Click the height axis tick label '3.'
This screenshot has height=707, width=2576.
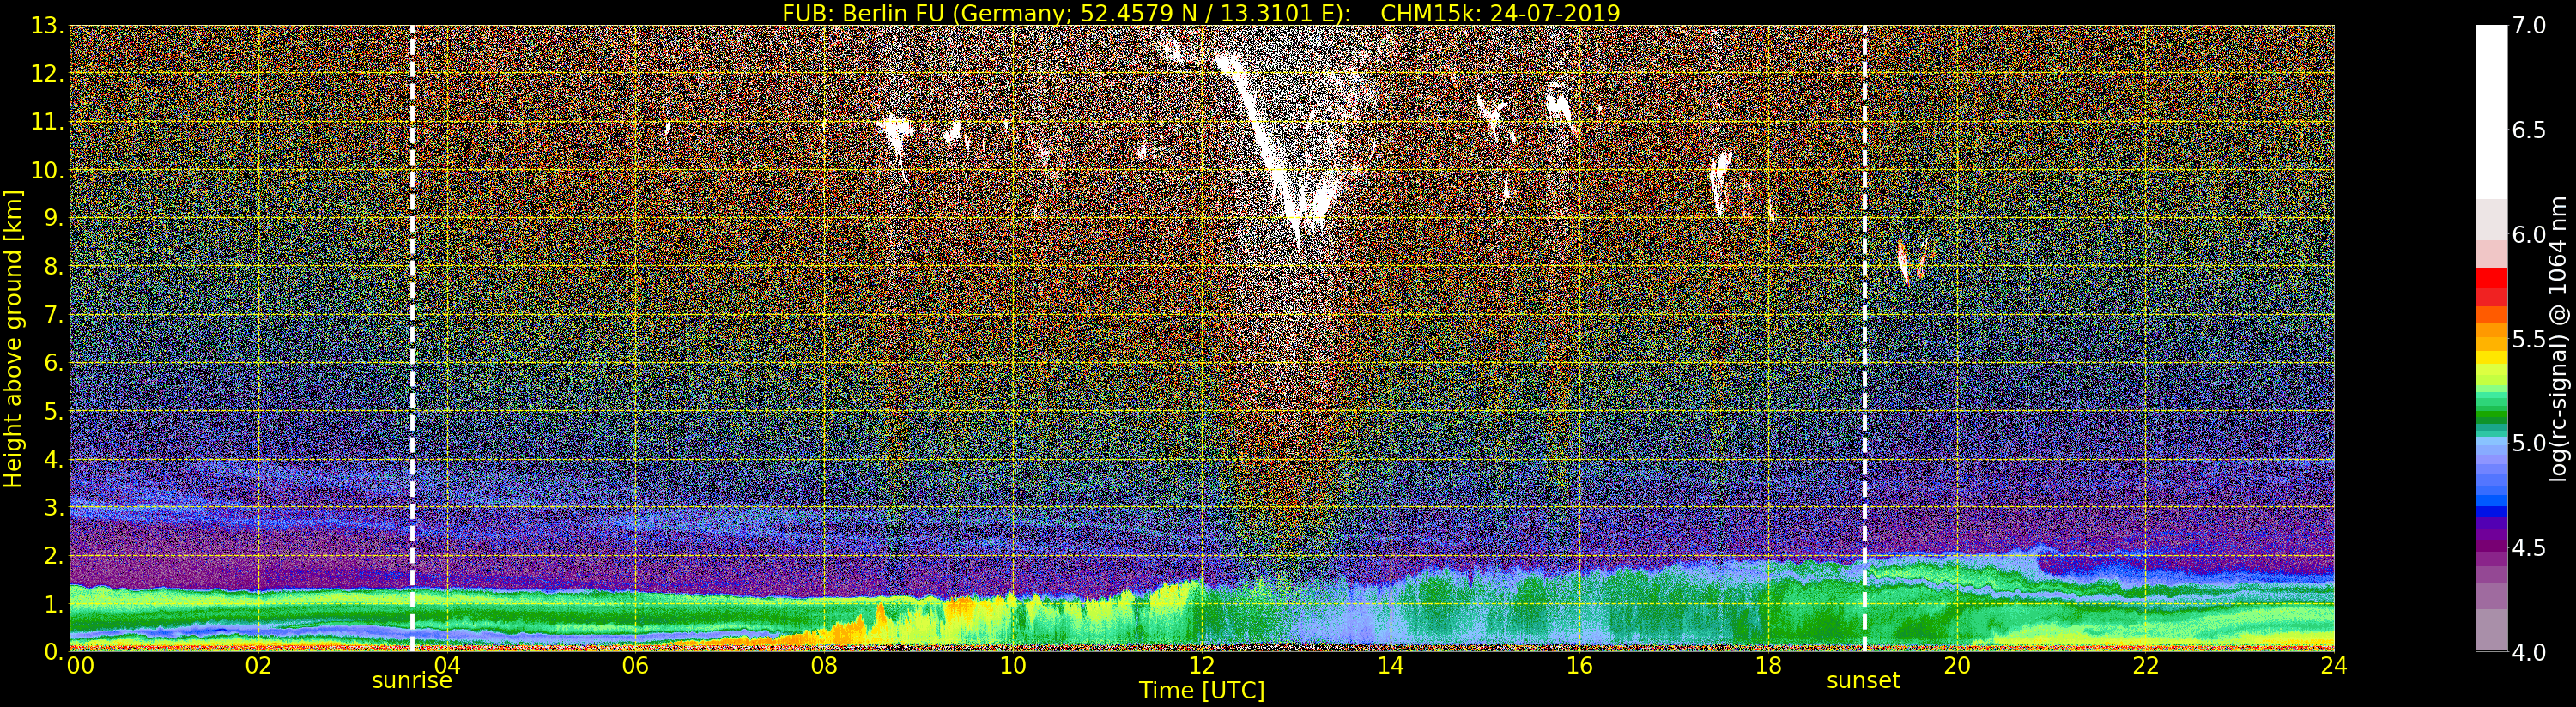pyautogui.click(x=53, y=507)
